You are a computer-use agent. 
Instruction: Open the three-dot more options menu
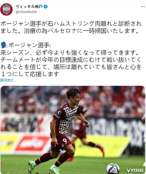[x=143, y=7]
